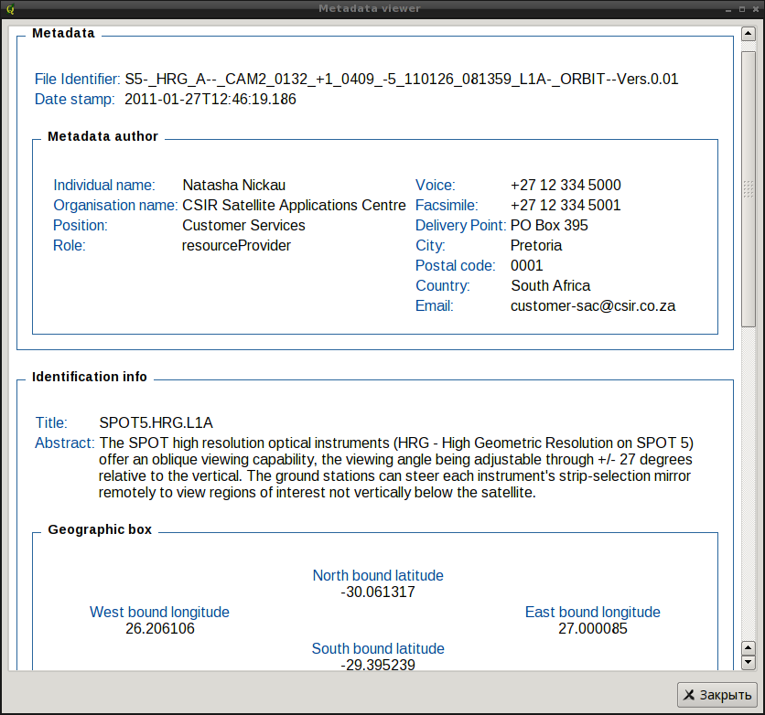Image resolution: width=765 pixels, height=715 pixels.
Task: Click the vertical scrollbar thumb
Action: (x=748, y=188)
